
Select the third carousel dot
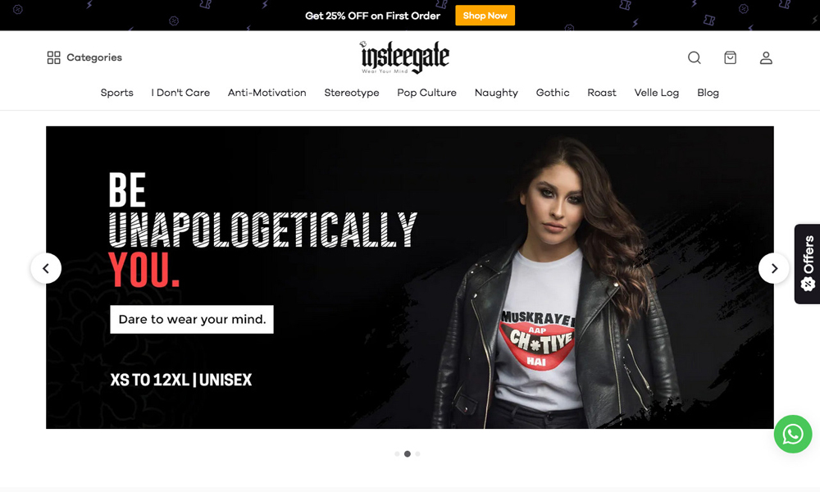click(417, 453)
